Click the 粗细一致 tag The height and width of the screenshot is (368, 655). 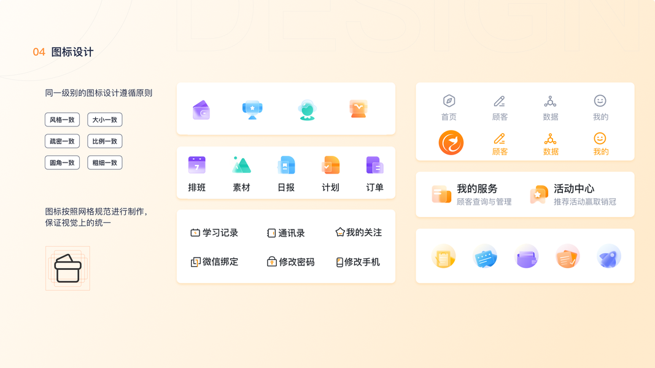click(105, 163)
